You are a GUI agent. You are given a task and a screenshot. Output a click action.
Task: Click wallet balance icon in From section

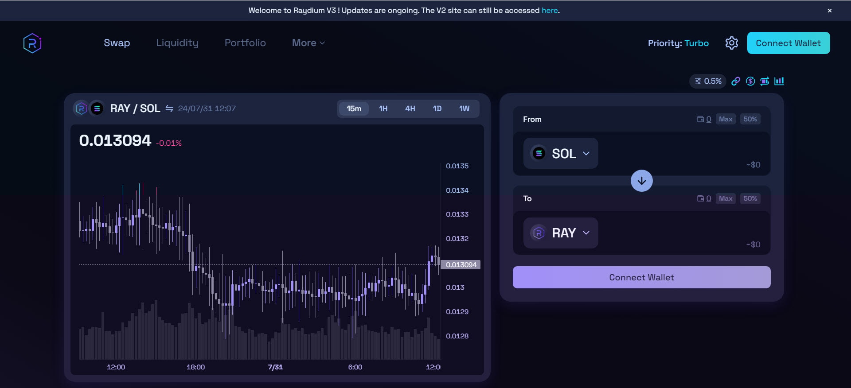pyautogui.click(x=701, y=119)
